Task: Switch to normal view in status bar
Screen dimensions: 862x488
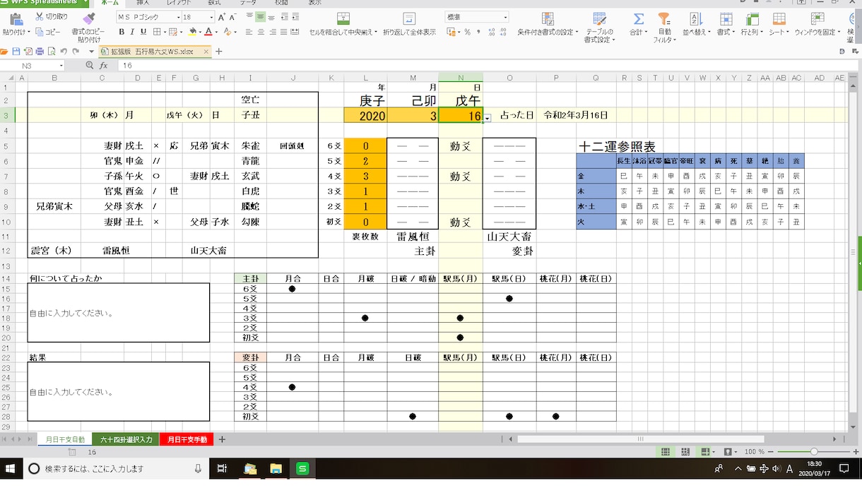Action: 665,451
